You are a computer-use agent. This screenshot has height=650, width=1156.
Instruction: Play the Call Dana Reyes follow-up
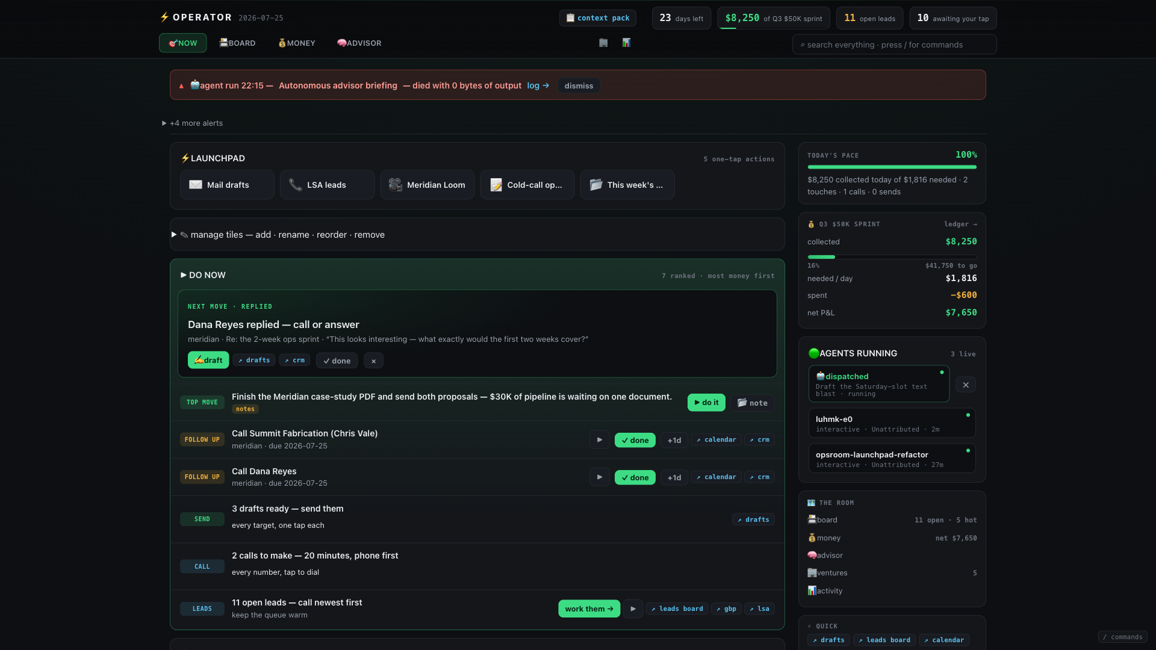(x=599, y=477)
